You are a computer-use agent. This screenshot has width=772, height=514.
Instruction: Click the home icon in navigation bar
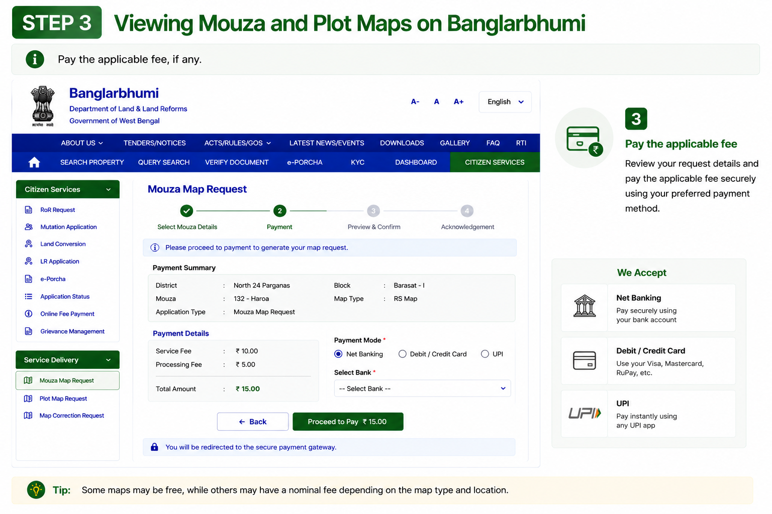point(34,162)
